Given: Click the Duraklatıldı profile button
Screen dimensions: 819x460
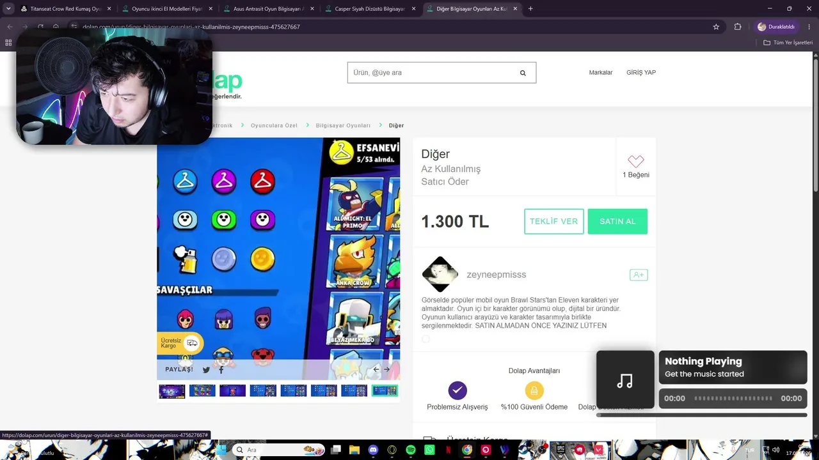Looking at the screenshot, I should tap(776, 27).
